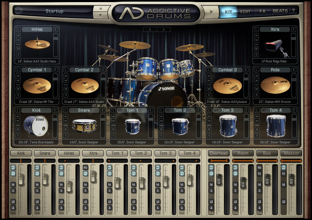The height and width of the screenshot is (220, 312).
Task: Switch to the EDIT tab
Action: click(x=245, y=12)
